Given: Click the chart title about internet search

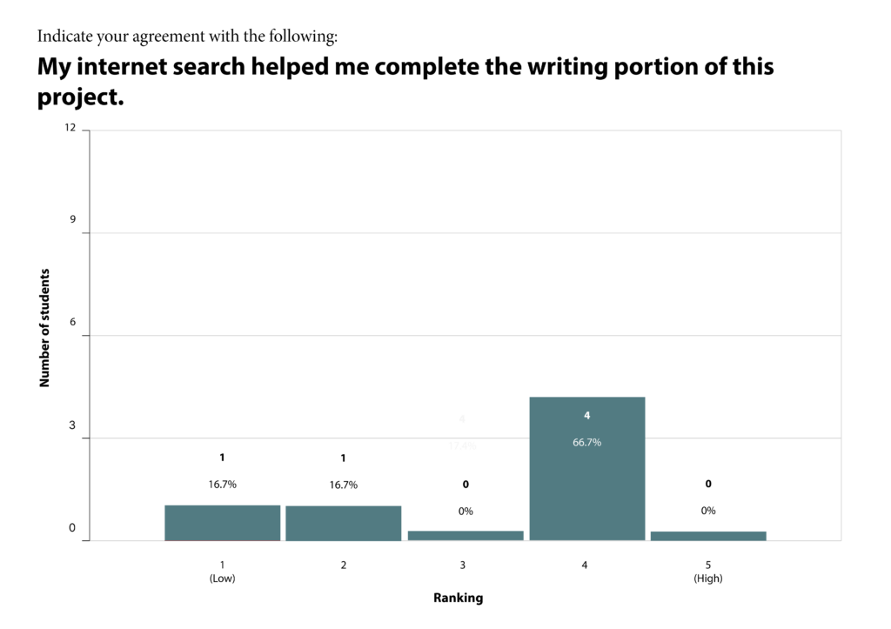Looking at the screenshot, I should (405, 81).
